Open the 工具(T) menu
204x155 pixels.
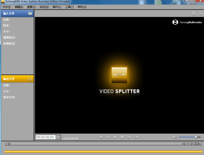coord(69,7)
